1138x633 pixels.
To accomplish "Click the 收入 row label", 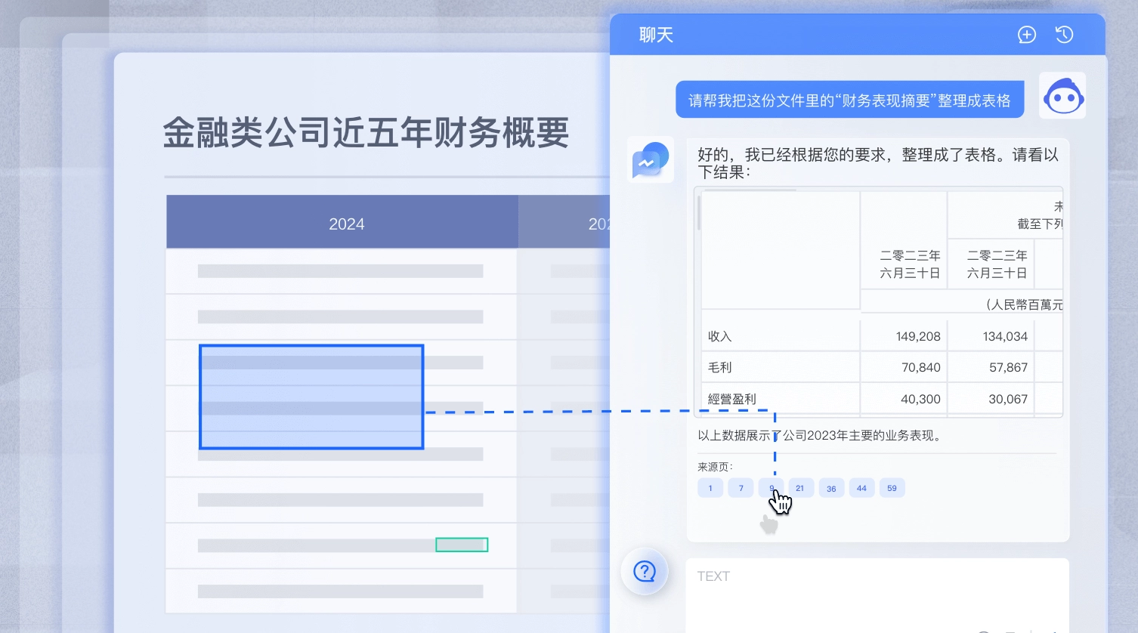I will pos(719,336).
